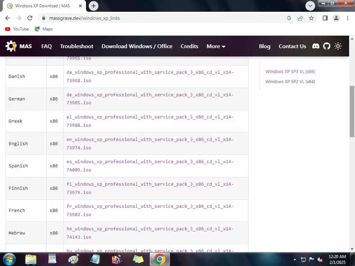Click the MAS gear logo icon
Image resolution: width=355 pixels, height=266 pixels.
11,46
